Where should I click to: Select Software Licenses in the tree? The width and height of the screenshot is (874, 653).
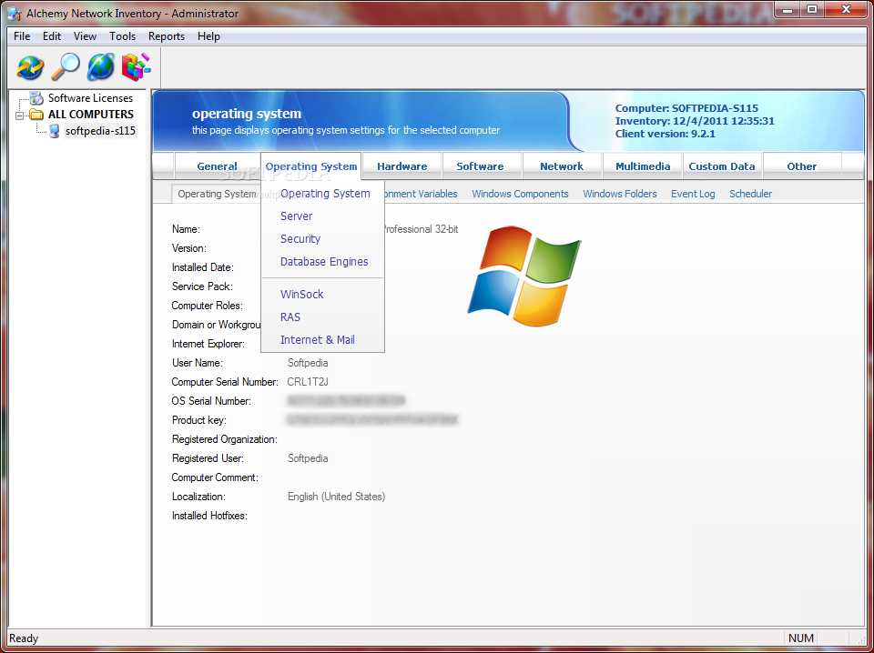[x=90, y=98]
